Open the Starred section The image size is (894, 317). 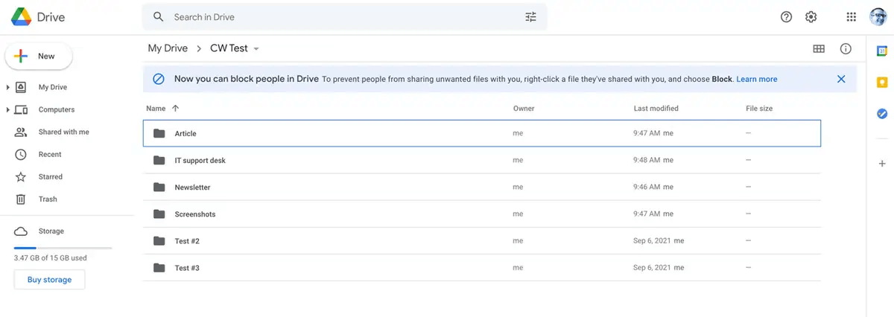coord(50,176)
